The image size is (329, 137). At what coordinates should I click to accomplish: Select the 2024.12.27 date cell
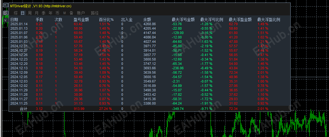point(19,50)
